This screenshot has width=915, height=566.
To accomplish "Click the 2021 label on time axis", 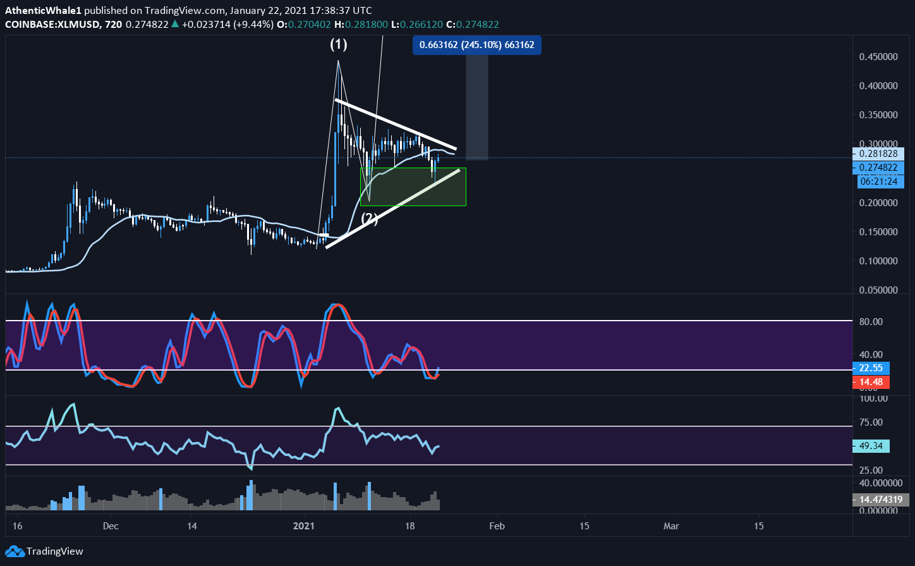I will click(x=304, y=526).
